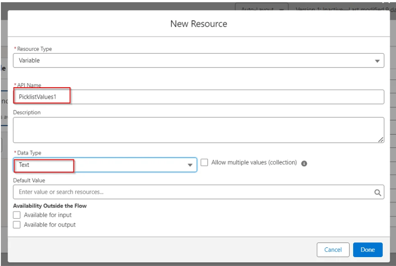
Task: Click the info icon beside Allow multiple values
Action: tap(304, 164)
